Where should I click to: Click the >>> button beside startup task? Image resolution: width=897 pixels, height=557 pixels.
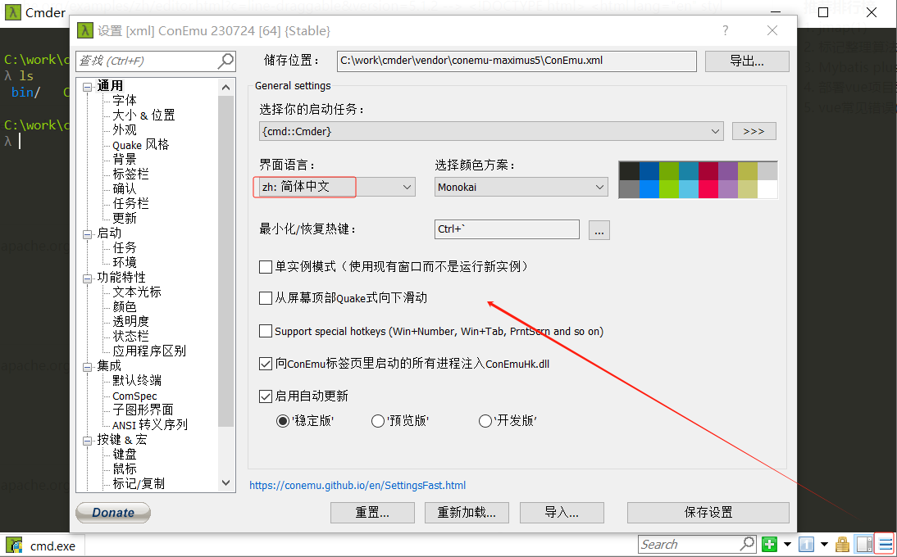point(754,131)
